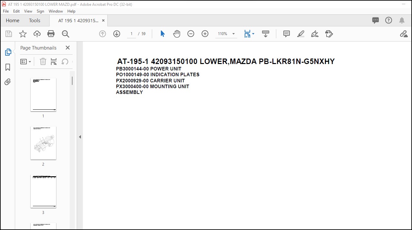412x230 pixels.
Task: Go to the previous page using up arrow
Action: point(103,34)
